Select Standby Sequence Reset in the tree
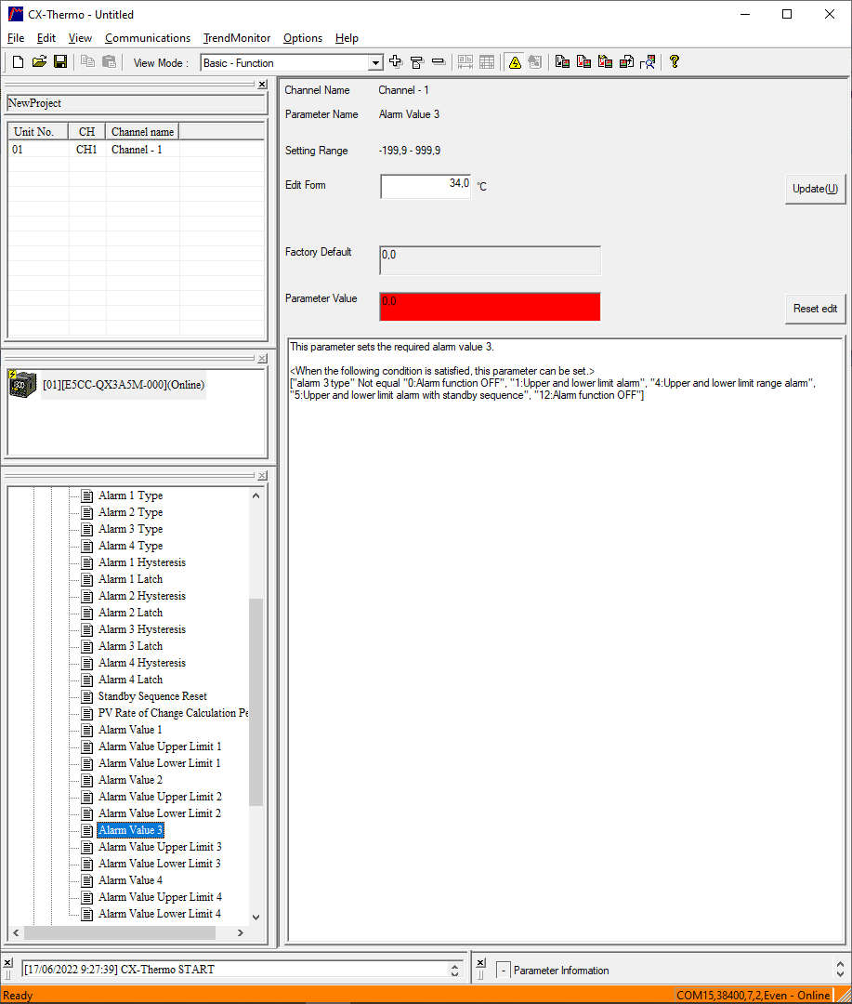 [x=152, y=696]
